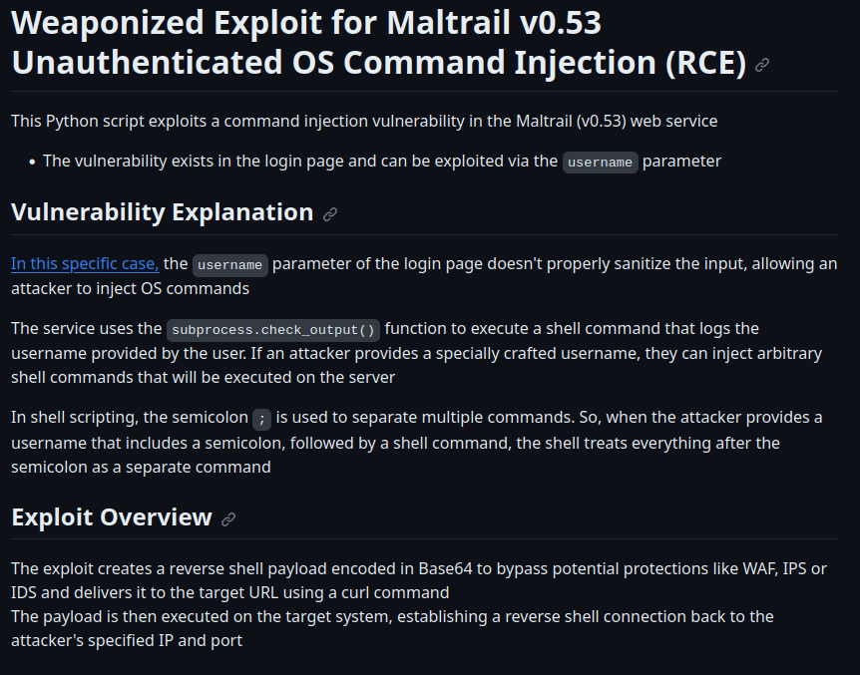
Task: Click the phrase "In shell scripting, the semicolon"
Action: [x=128, y=417]
